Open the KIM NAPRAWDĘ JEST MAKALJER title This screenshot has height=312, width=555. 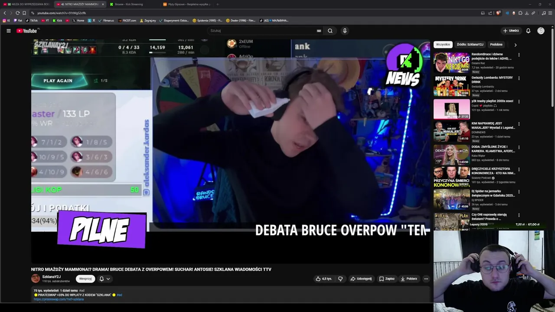493,126
